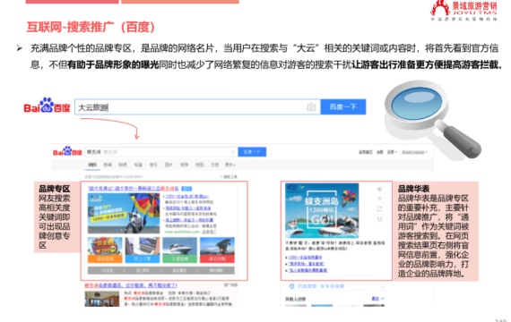Click the 大云旅游 search input field
Image resolution: width=511 pixels, height=322 pixels.
click(197, 107)
